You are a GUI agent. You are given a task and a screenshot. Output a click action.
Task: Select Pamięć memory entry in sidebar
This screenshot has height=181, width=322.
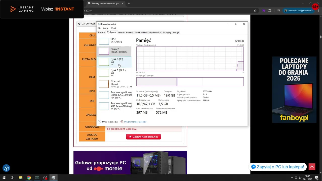coord(114,51)
